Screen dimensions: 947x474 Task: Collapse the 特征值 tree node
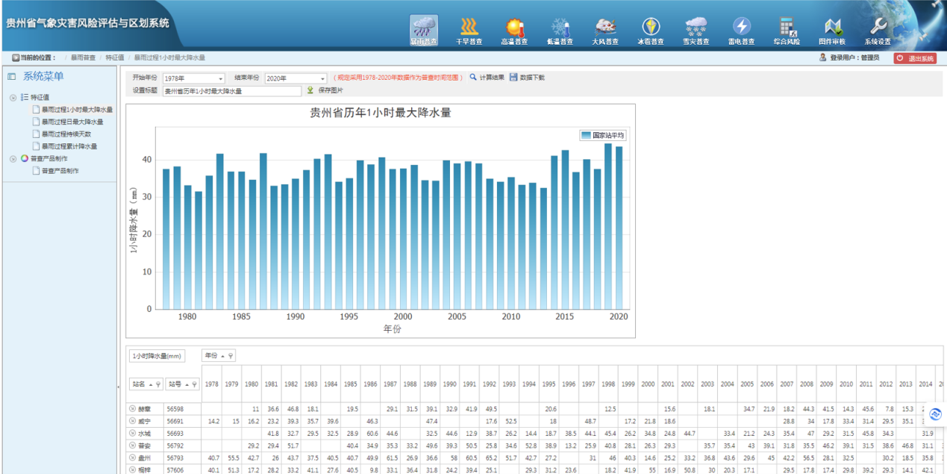[13, 97]
